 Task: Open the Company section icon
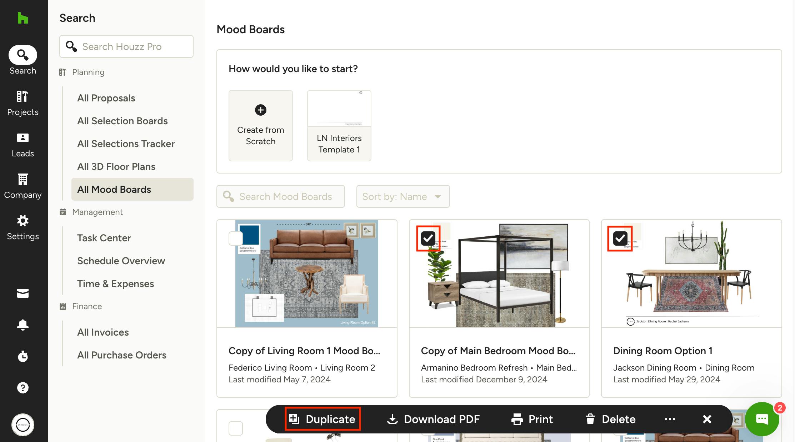point(22,186)
